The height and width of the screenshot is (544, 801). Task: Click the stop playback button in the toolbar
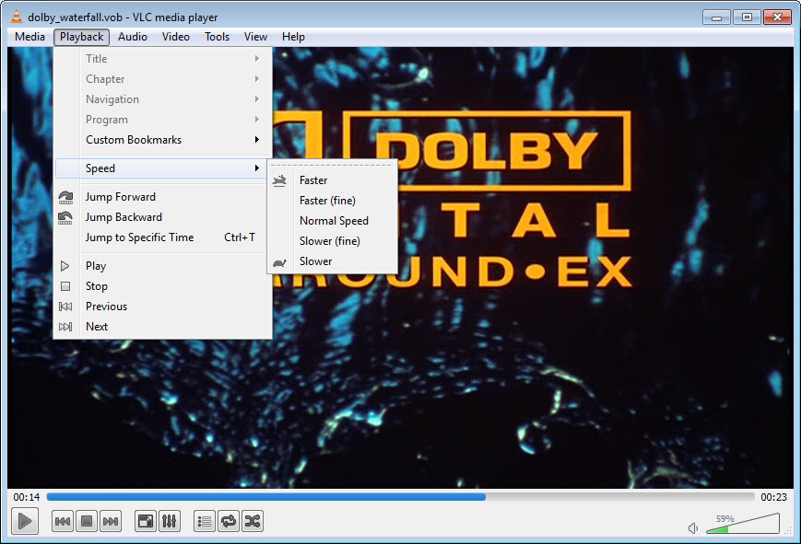(x=87, y=521)
